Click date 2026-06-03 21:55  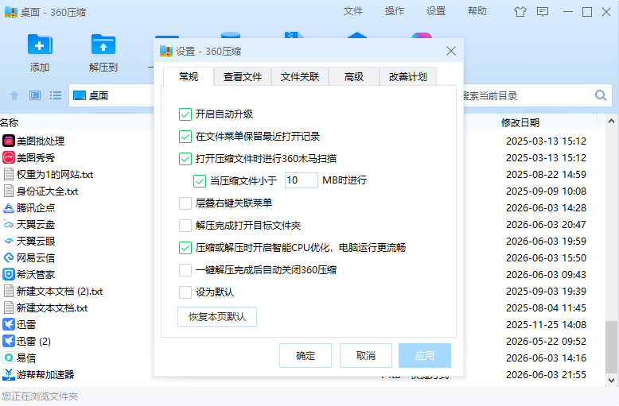(x=546, y=374)
